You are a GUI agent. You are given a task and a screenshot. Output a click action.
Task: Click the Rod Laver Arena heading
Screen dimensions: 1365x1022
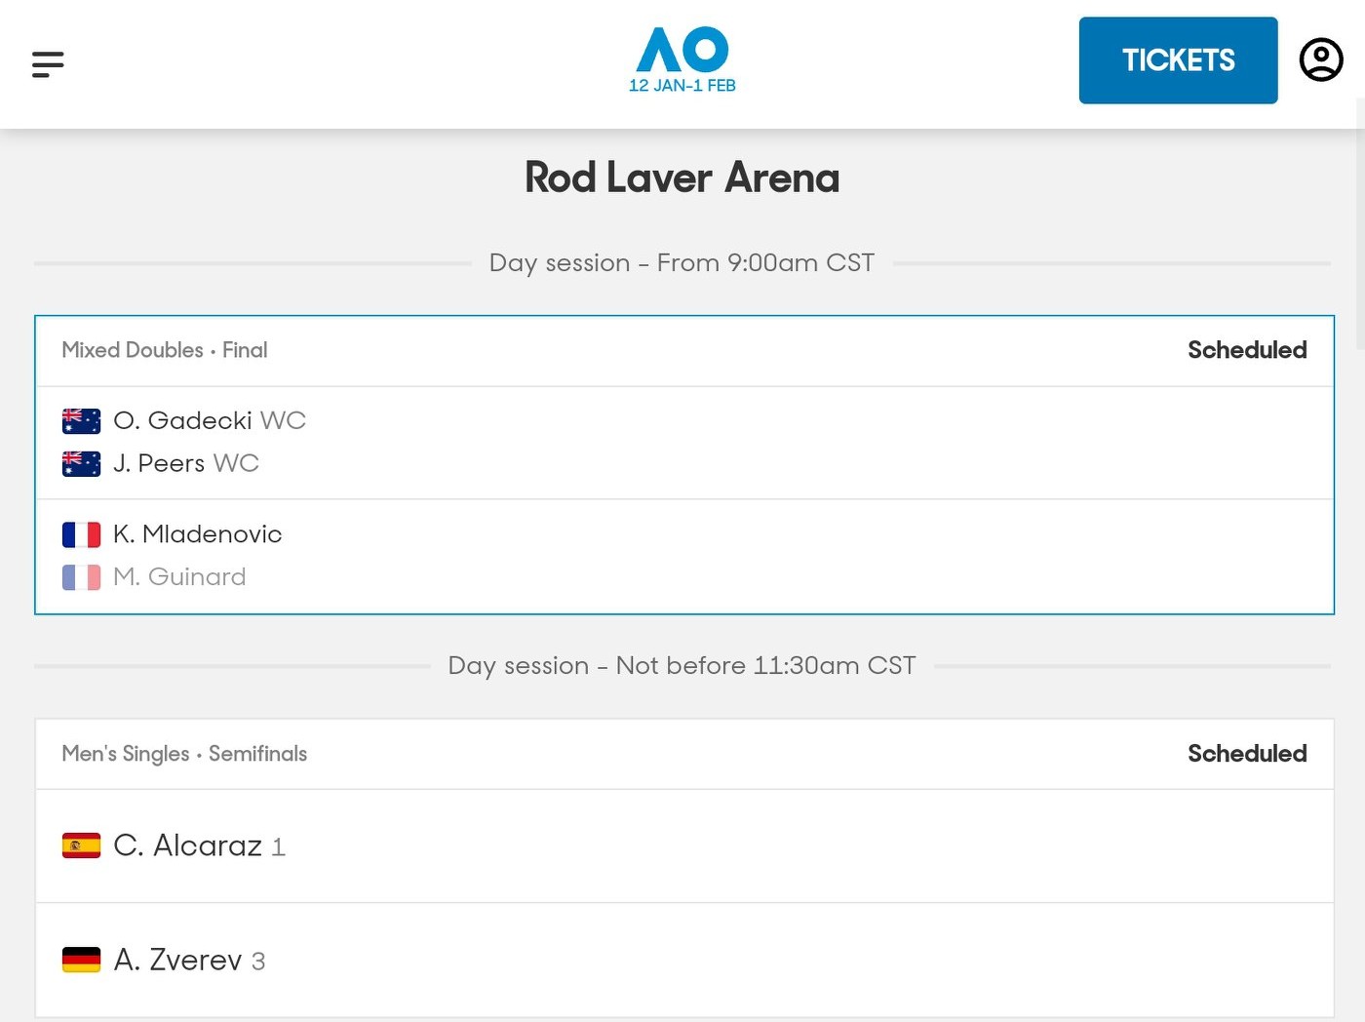coord(682,178)
